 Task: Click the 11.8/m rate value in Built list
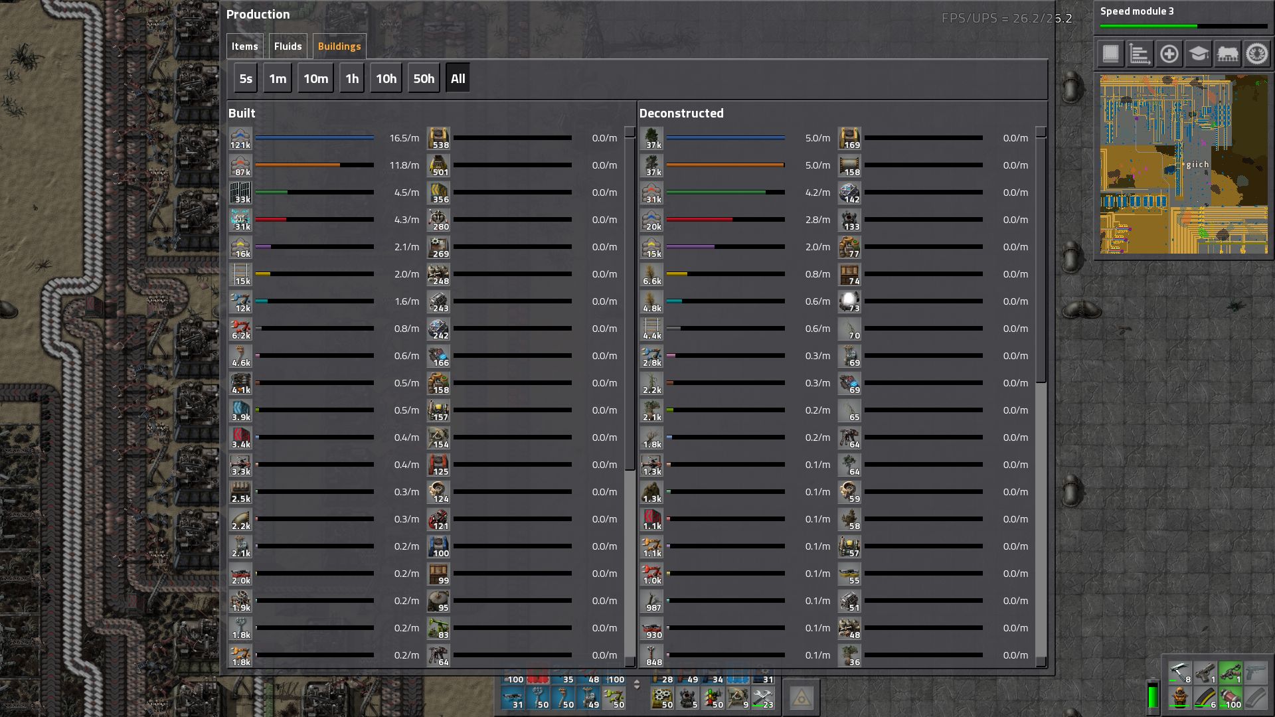(x=404, y=165)
